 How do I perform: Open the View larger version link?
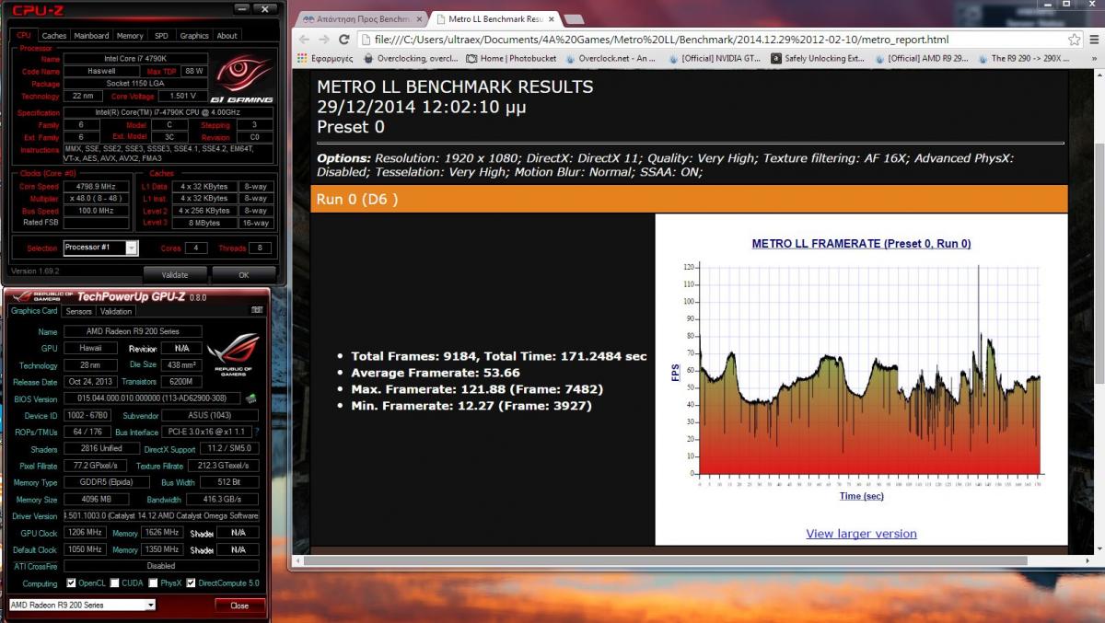[x=861, y=534]
